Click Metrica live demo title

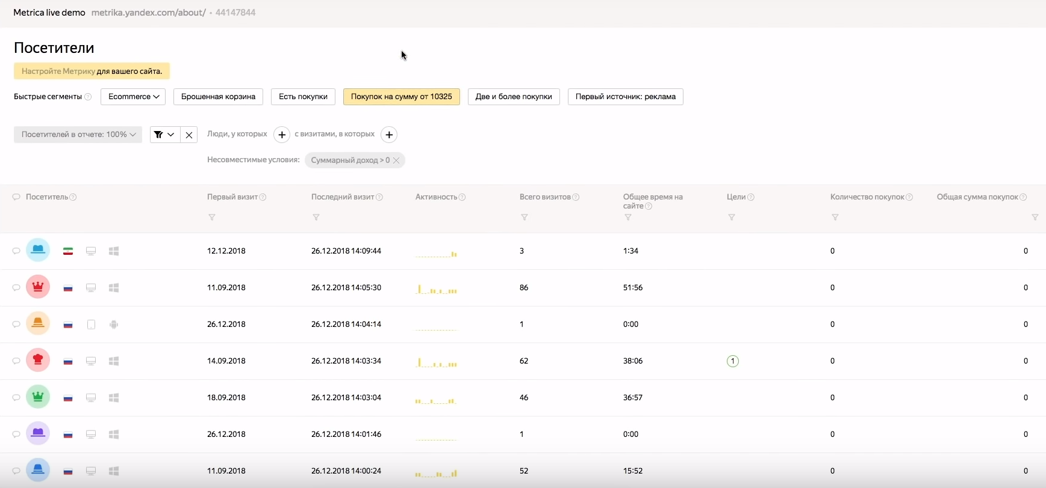[x=49, y=13]
